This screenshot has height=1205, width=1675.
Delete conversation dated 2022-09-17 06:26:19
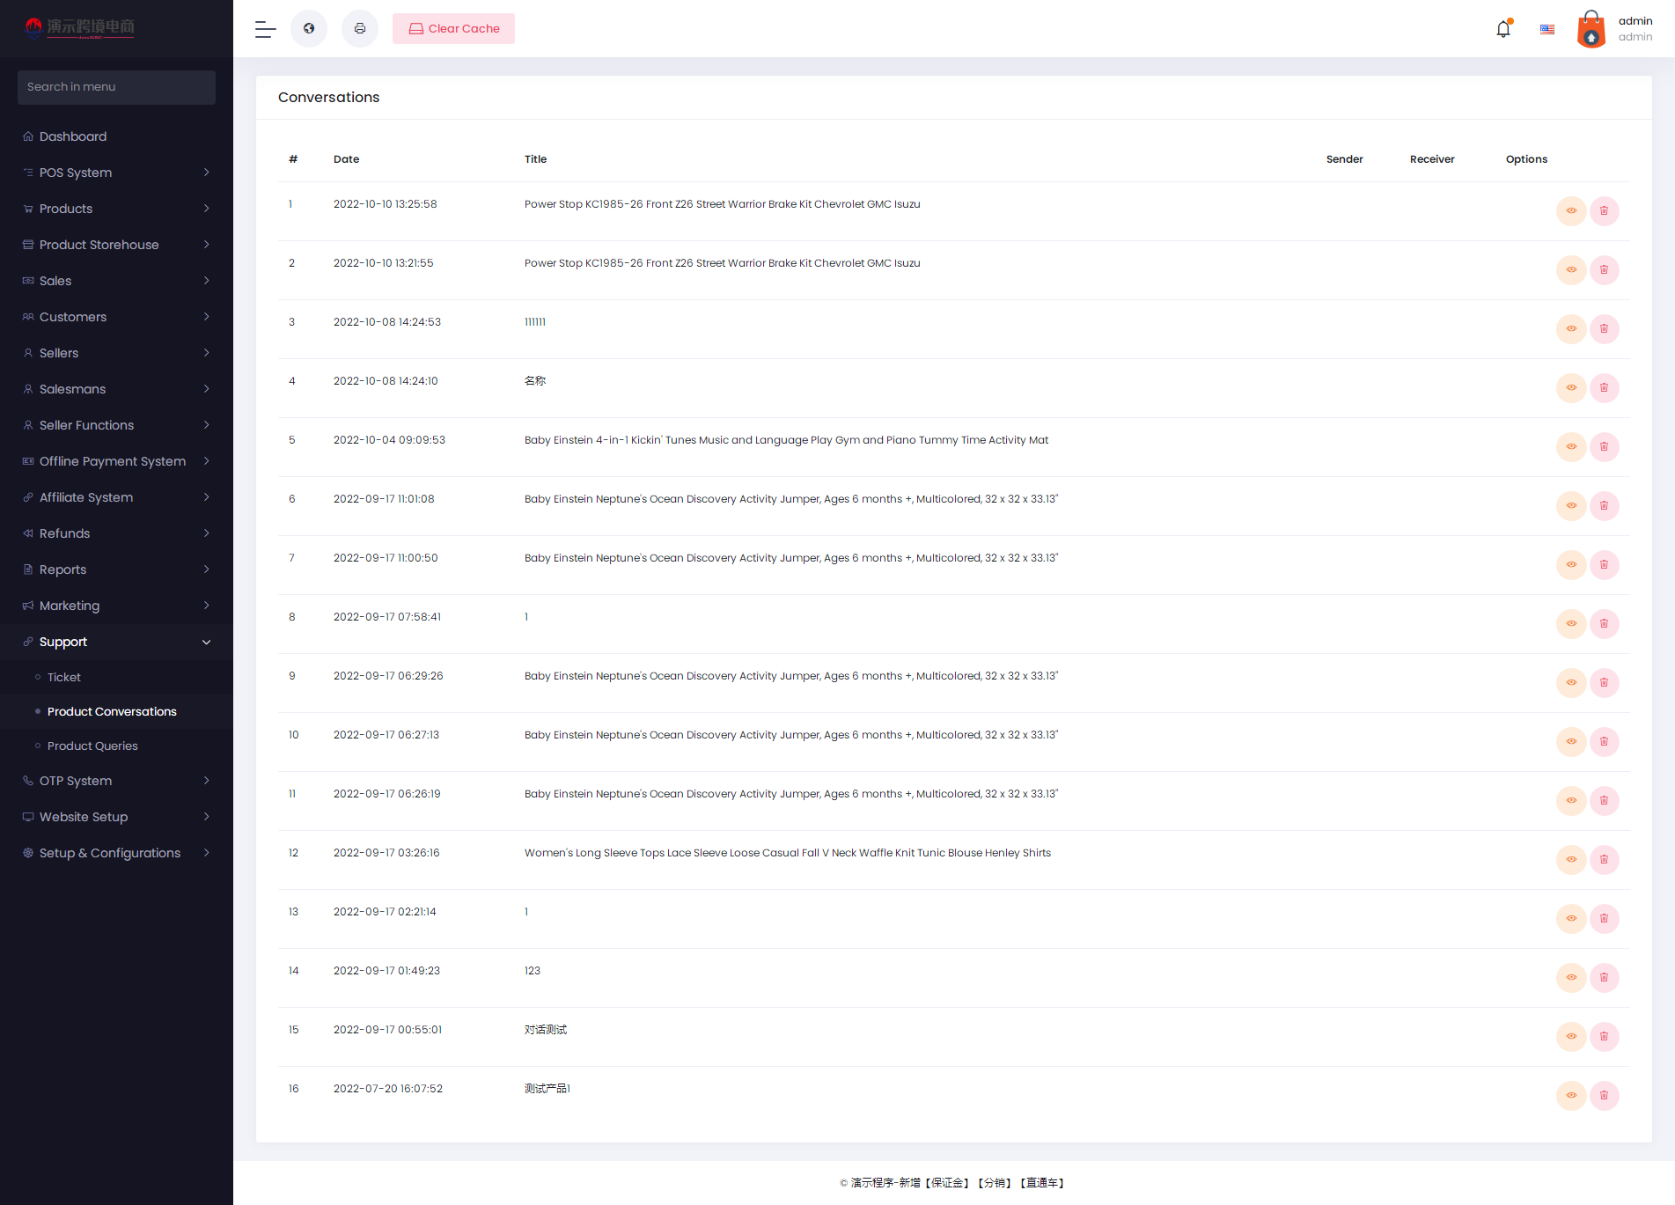[x=1605, y=801]
